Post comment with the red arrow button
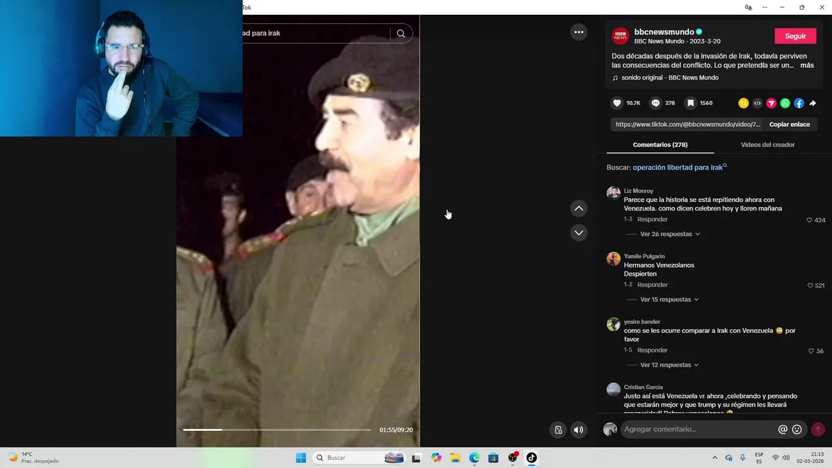Viewport: 832px width, 468px height. tap(818, 429)
